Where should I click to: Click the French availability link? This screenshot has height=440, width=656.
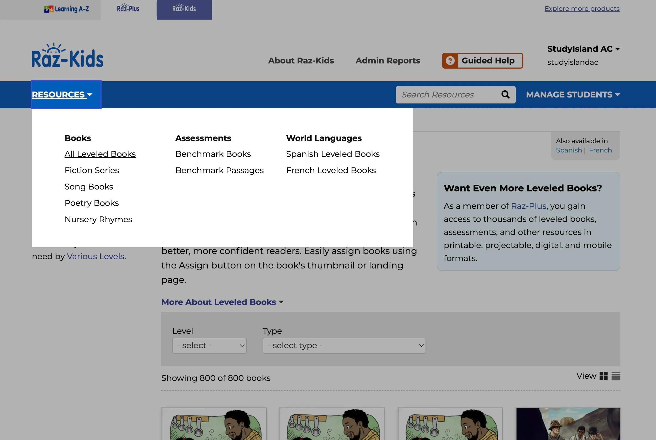tap(600, 150)
